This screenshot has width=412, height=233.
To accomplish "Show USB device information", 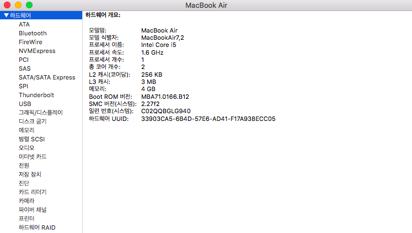I will 25,104.
